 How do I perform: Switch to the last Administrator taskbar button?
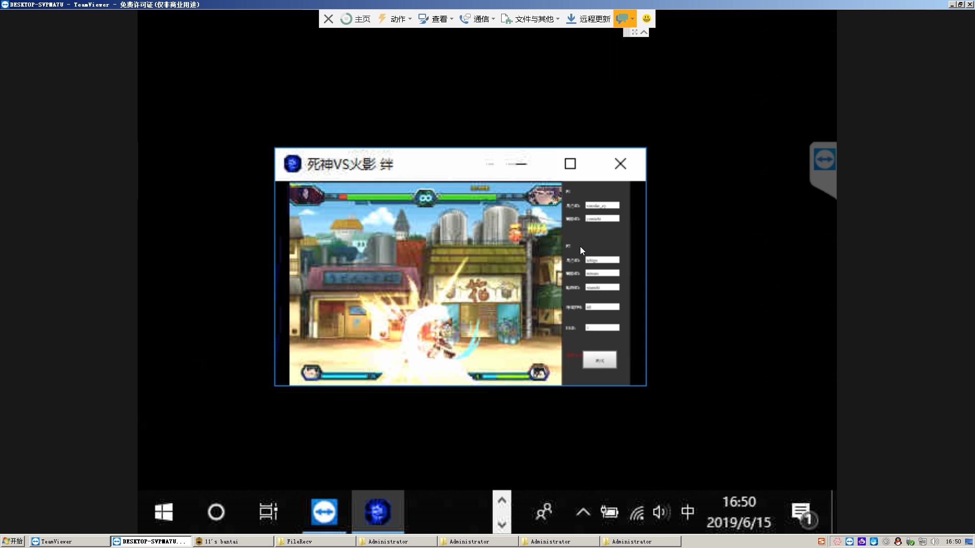click(x=640, y=541)
